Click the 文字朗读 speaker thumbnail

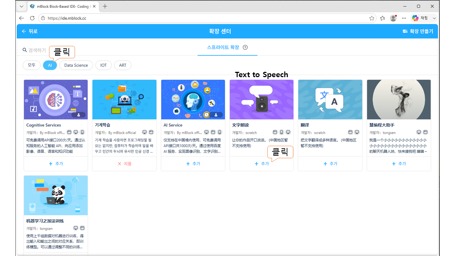(x=262, y=100)
